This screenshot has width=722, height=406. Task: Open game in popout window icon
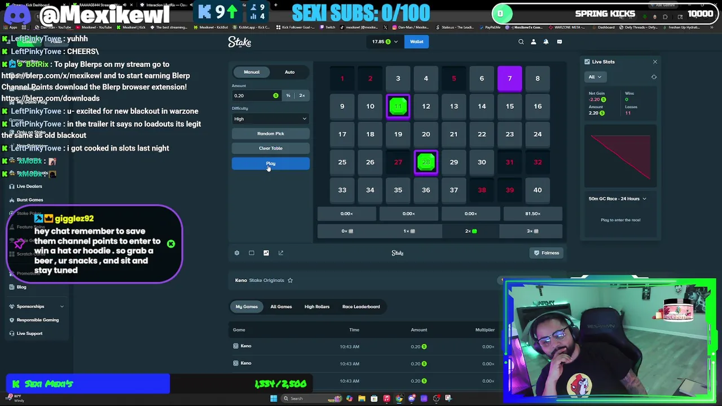click(x=281, y=253)
